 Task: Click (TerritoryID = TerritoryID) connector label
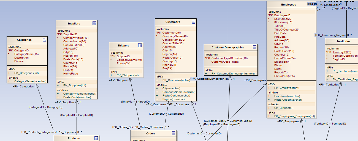click(x=330, y=124)
